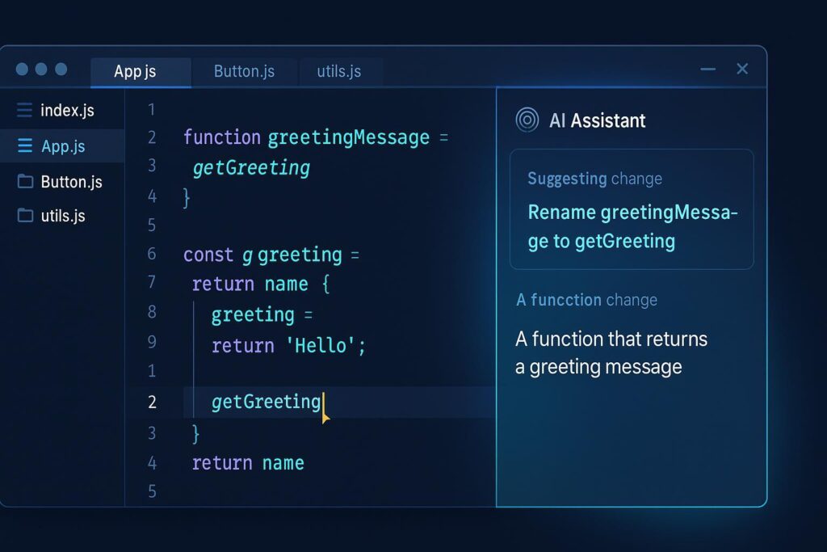Click the third window dot in title bar

click(x=61, y=70)
